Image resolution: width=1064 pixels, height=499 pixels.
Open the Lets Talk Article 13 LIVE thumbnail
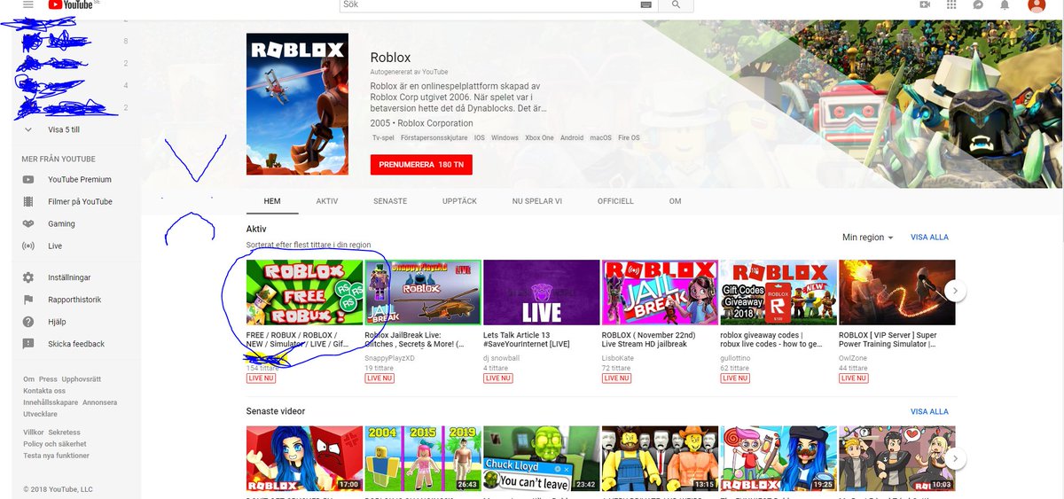[x=542, y=292]
